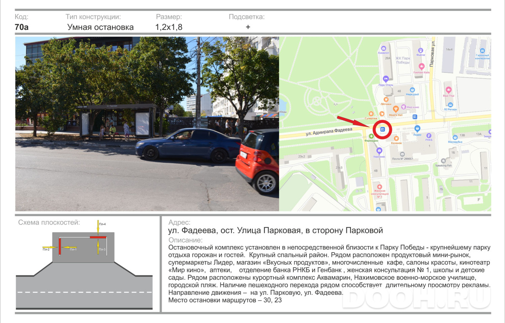
Task: Click the Fashion Nails pink marker
Action: [421, 66]
